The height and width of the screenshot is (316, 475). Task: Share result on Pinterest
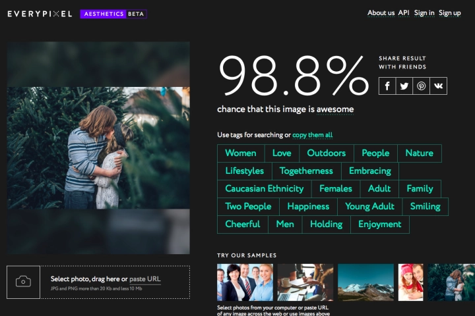click(422, 86)
